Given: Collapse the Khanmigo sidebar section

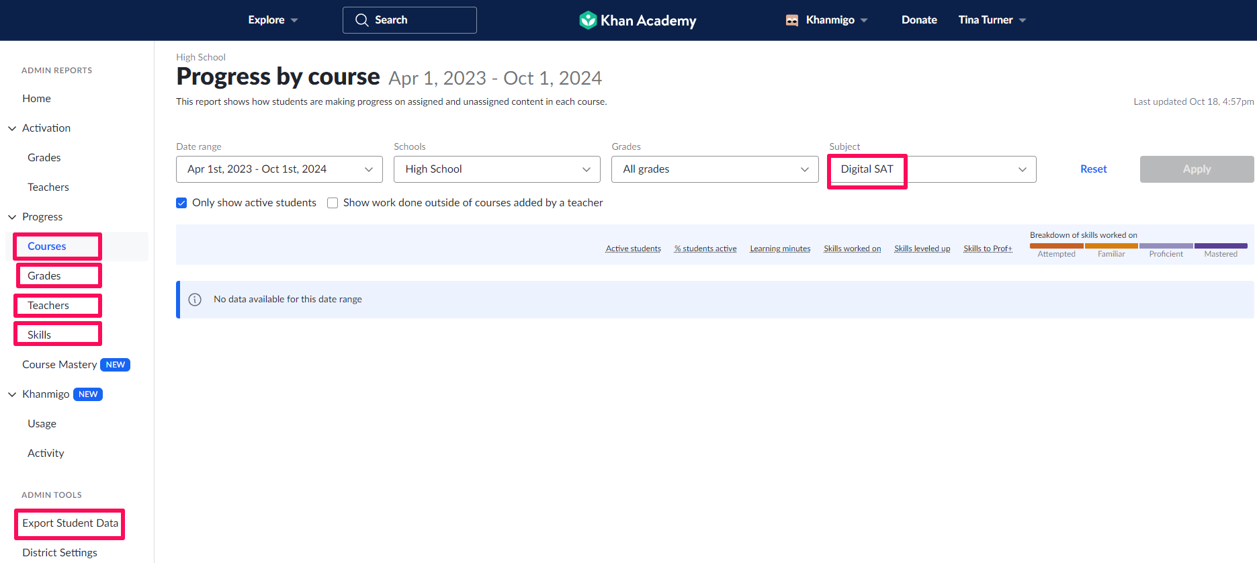Looking at the screenshot, I should tap(12, 394).
